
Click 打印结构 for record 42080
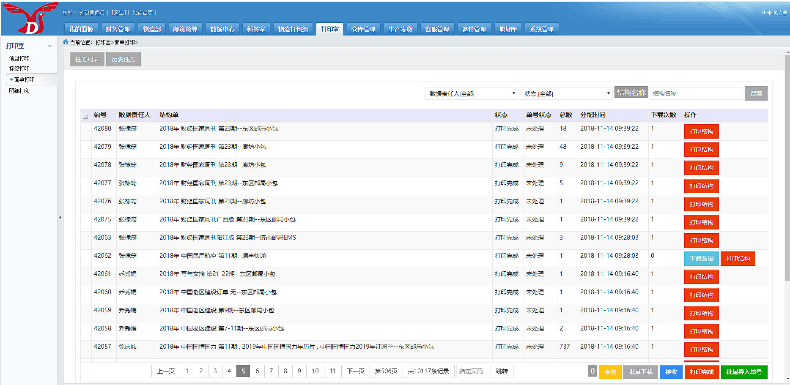click(701, 131)
